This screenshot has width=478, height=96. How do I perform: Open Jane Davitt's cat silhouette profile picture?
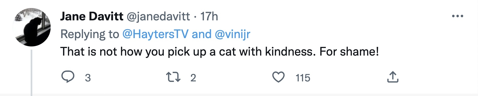[x=32, y=27]
